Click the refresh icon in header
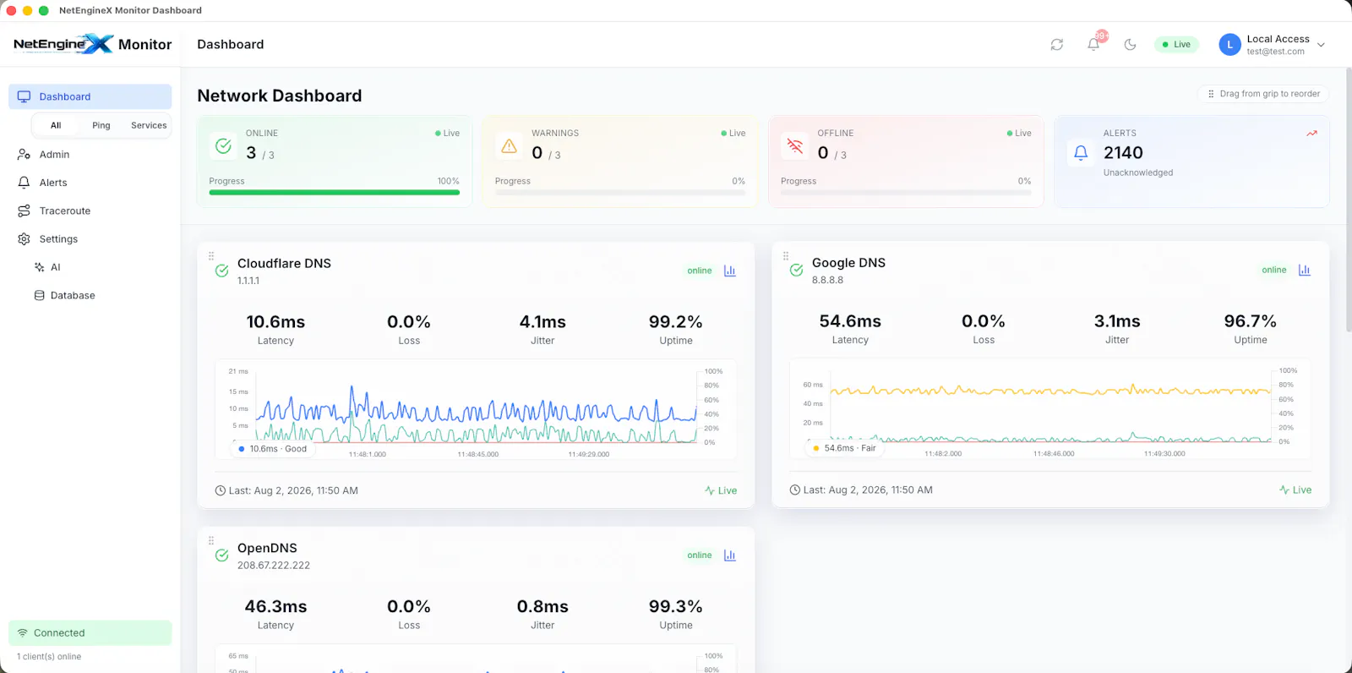This screenshot has width=1352, height=673. pyautogui.click(x=1056, y=45)
